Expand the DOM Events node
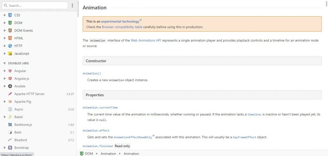 4,30
